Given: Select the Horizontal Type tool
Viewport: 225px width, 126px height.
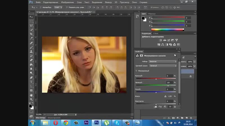Looking at the screenshot, I should point(31,82).
